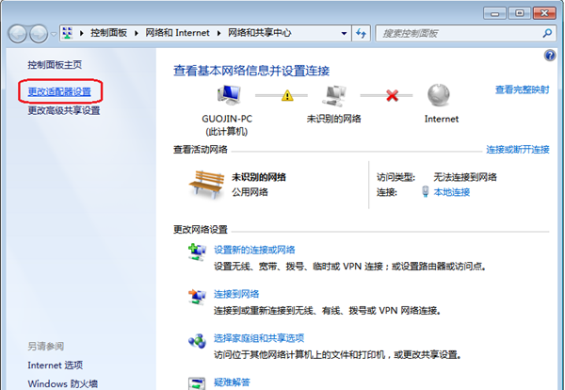Click the red X connection error icon
This screenshot has width=565, height=390.
point(392,95)
